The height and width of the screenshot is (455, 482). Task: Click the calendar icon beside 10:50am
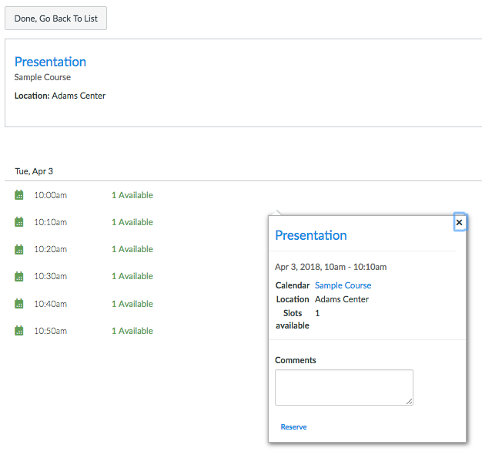(19, 331)
